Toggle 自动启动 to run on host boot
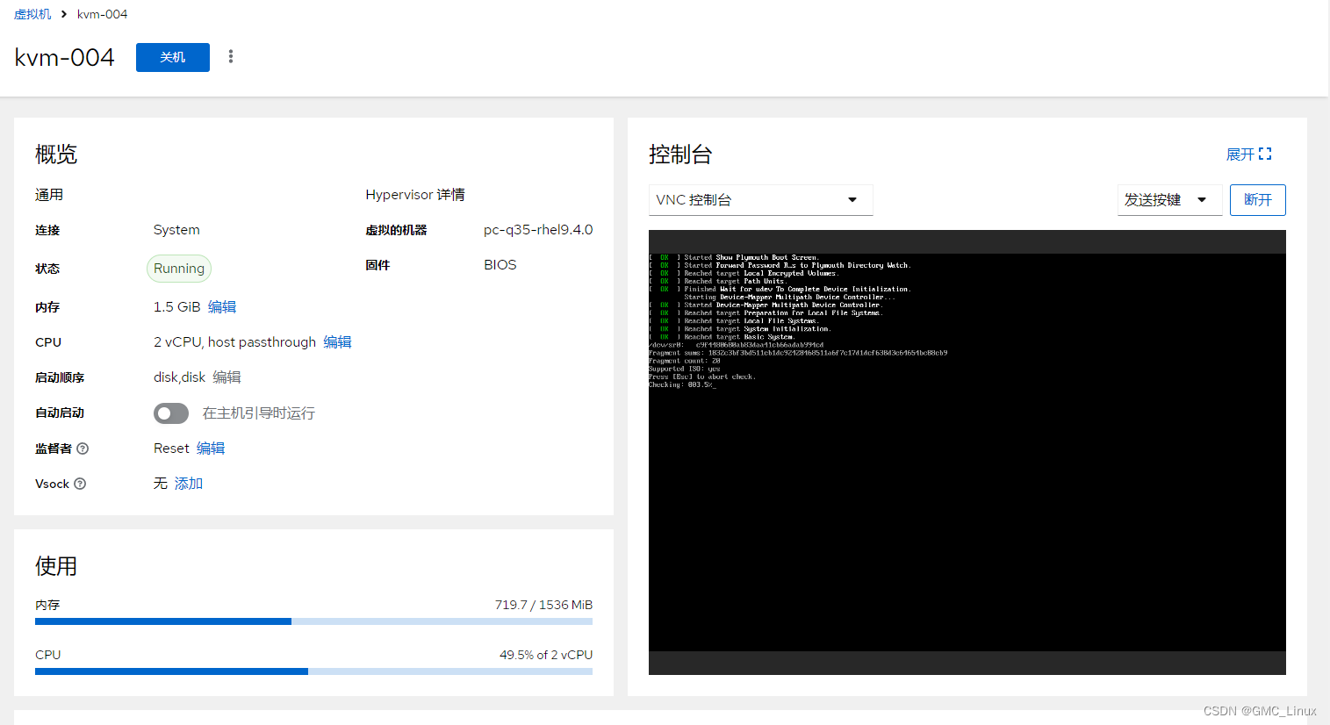The image size is (1330, 725). pos(170,413)
